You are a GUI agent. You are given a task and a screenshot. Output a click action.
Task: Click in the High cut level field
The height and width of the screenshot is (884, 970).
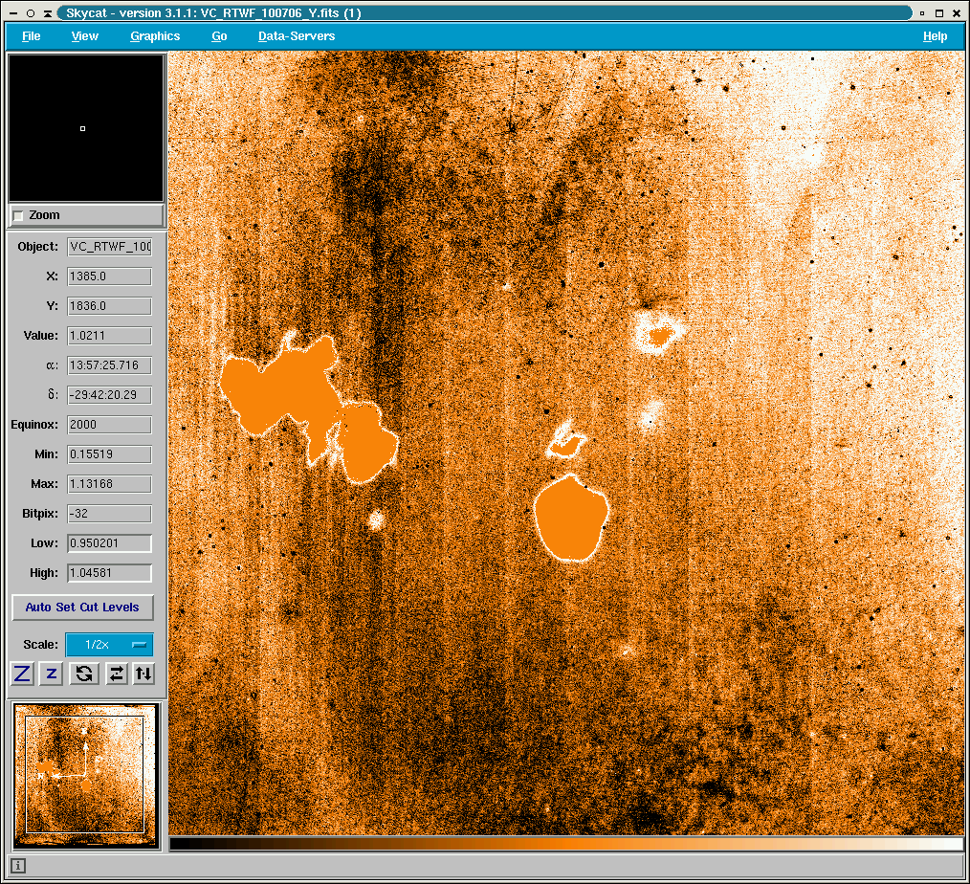click(x=109, y=573)
